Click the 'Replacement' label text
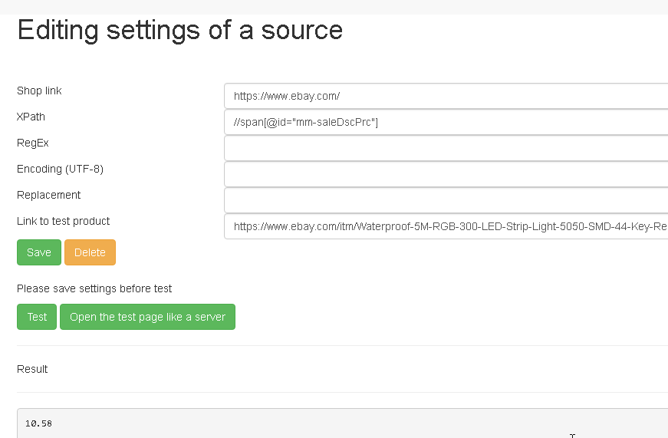This screenshot has height=438, width=668. click(x=48, y=195)
